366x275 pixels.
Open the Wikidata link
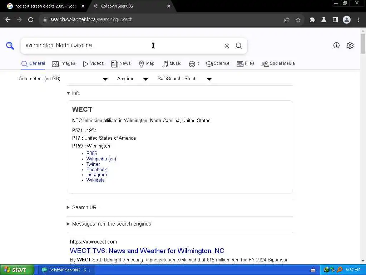point(95,180)
